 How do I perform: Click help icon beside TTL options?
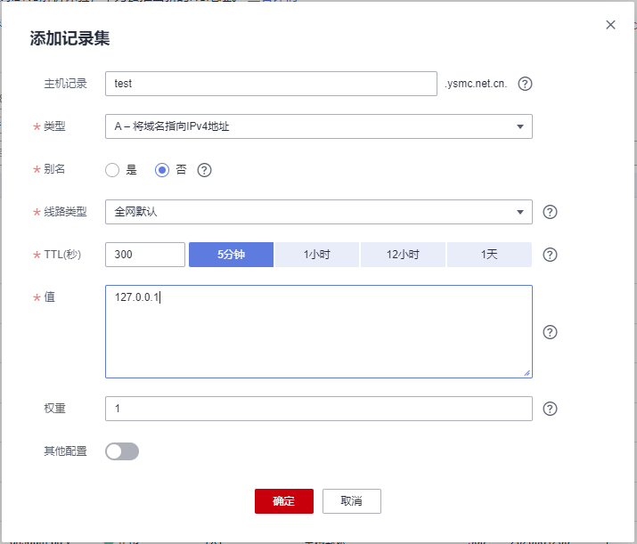click(550, 255)
